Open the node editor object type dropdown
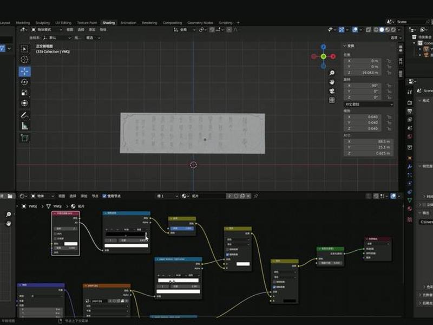This screenshot has width=433, height=325. tap(42, 196)
